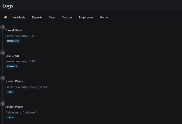Image resolution: width=182 pixels, height=124 pixels.
Task: Click the clock icon beside Daniel Shaw
Action: click(x=3, y=27)
